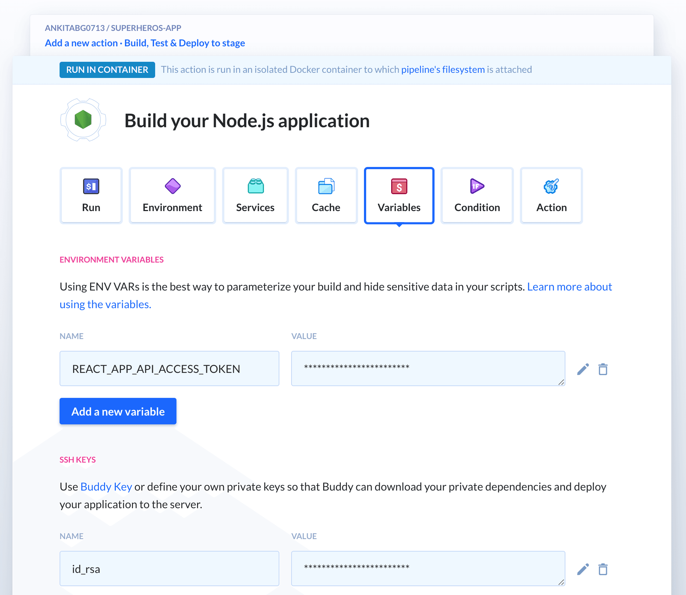Delete the REACT_APP_API_ACCESS_TOKEN variable
The width and height of the screenshot is (686, 595).
coord(603,369)
